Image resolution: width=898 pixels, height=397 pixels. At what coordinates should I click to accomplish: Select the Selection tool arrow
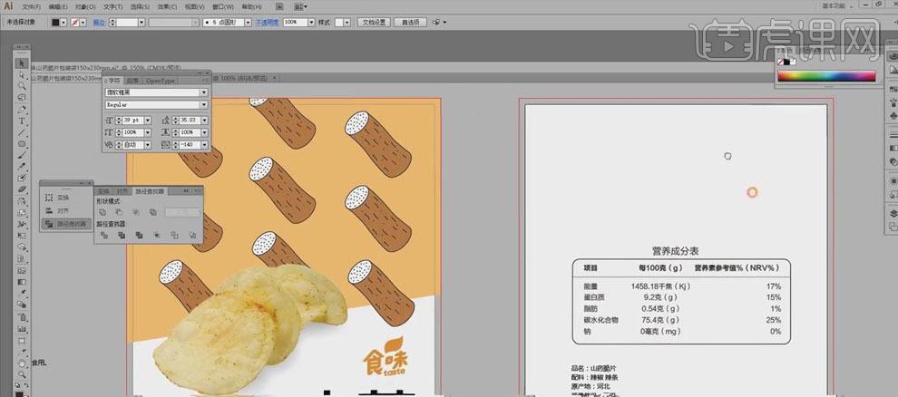(22, 63)
